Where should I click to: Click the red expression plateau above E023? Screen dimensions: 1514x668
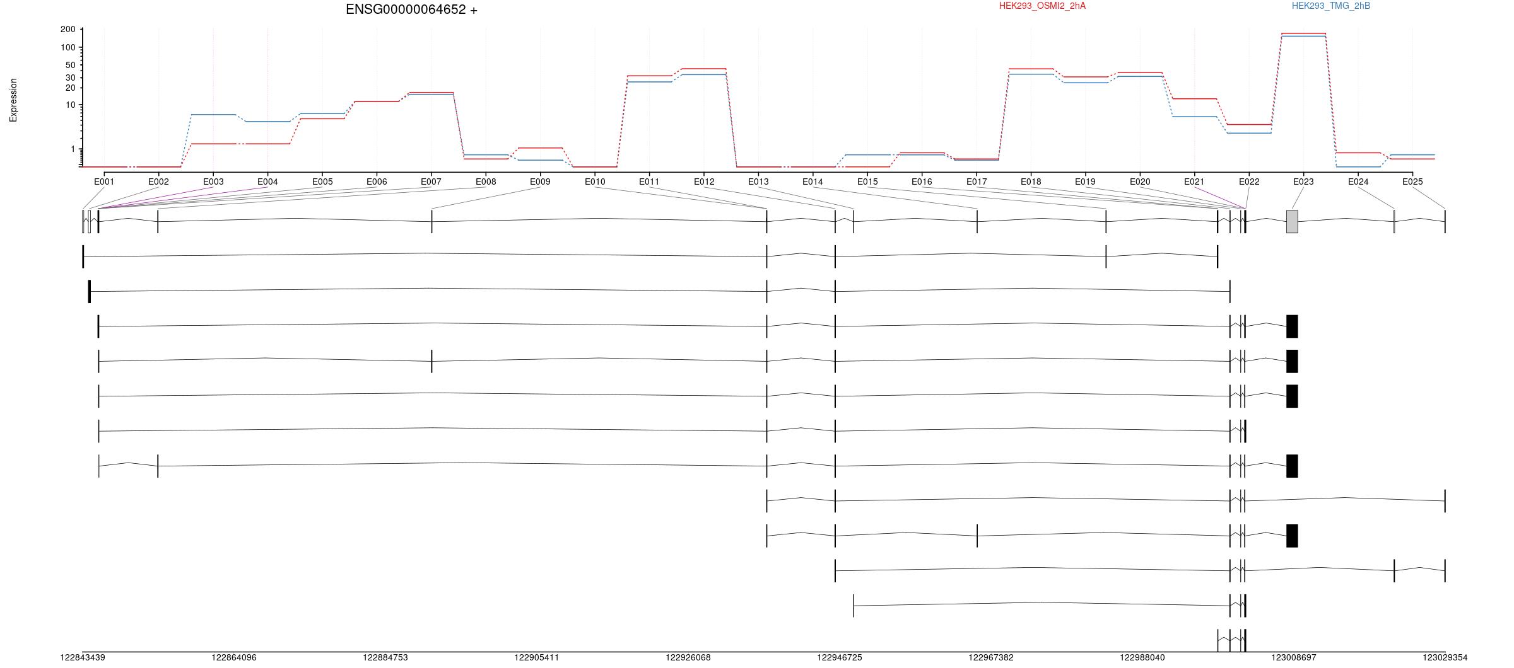[1303, 33]
